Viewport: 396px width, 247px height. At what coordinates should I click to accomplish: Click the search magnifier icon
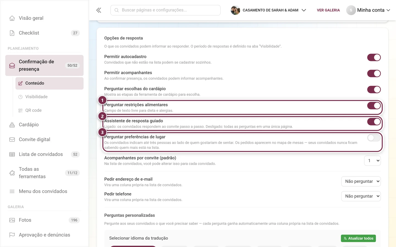[117, 10]
